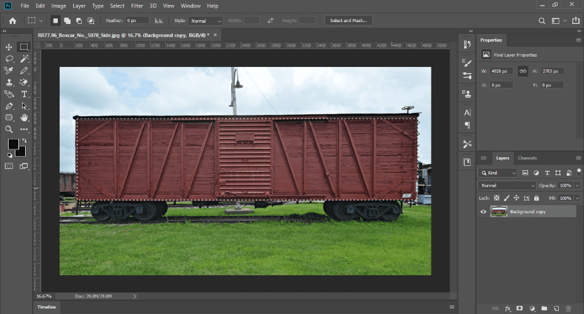Open the marquee tool preset picker
This screenshot has width=584, height=314.
click(36, 21)
